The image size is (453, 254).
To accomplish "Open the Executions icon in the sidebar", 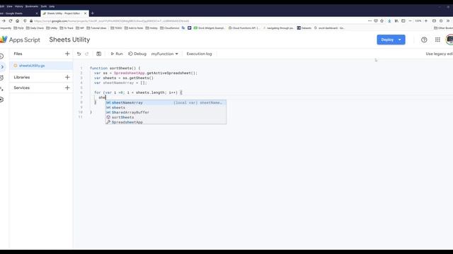I will tap(1, 89).
